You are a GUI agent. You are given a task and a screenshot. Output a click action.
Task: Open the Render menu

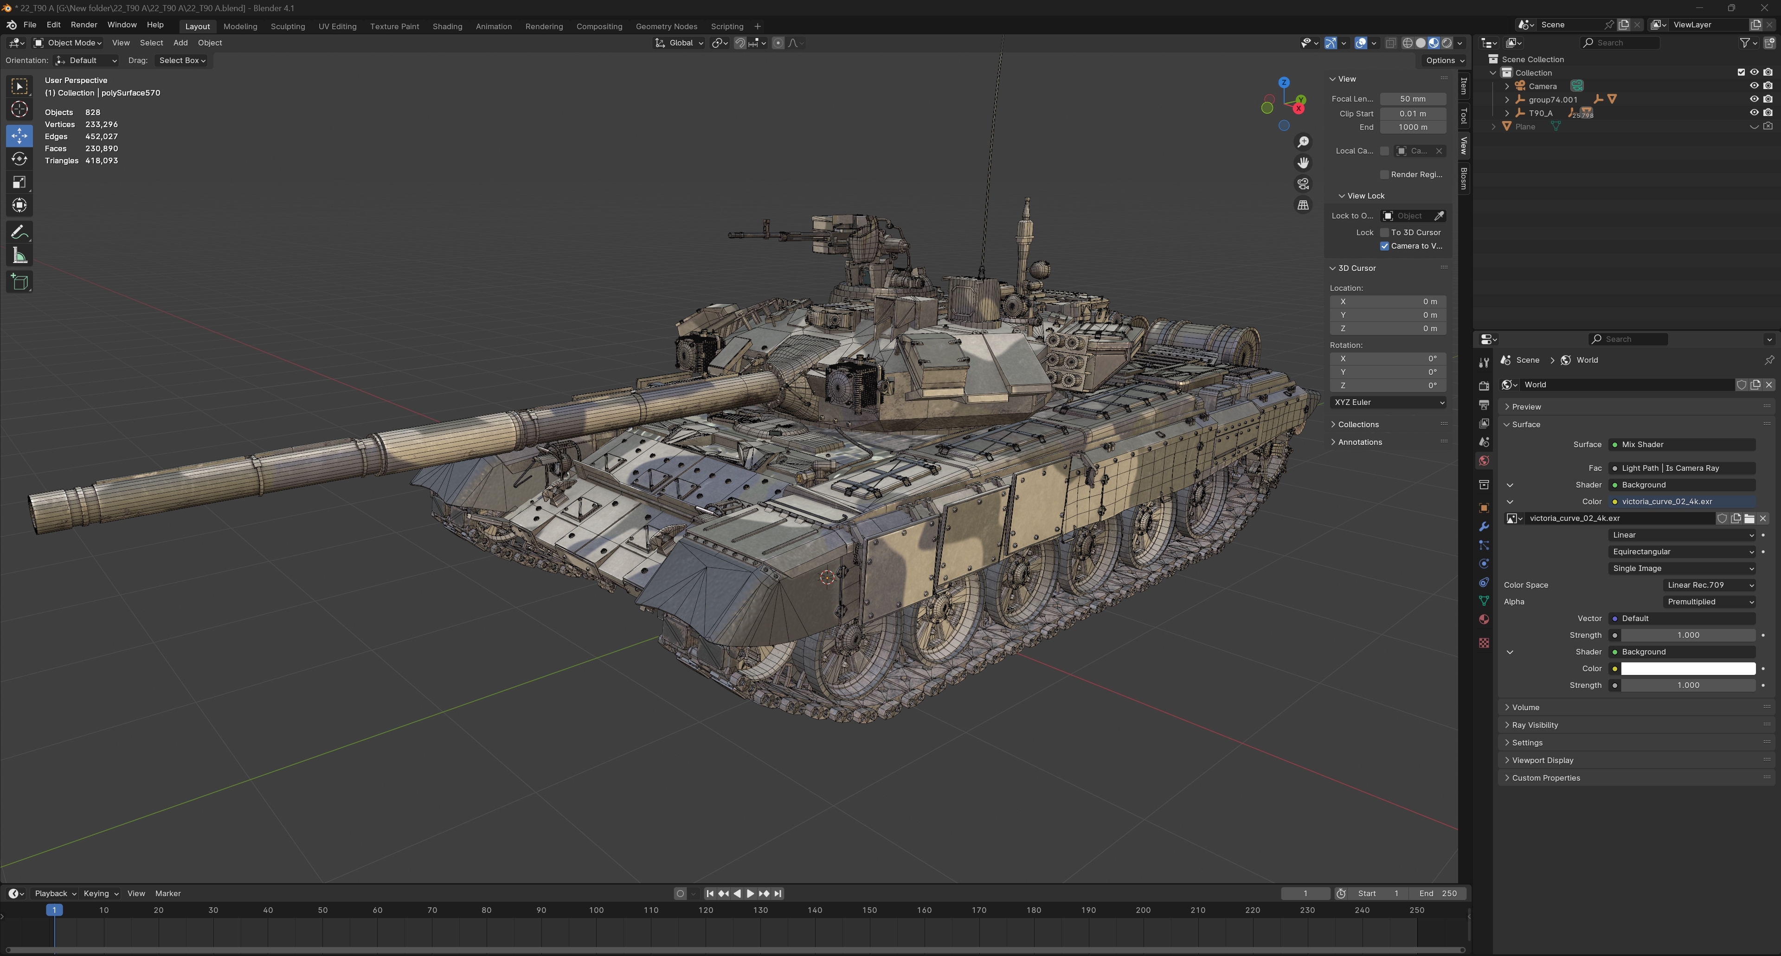[84, 25]
